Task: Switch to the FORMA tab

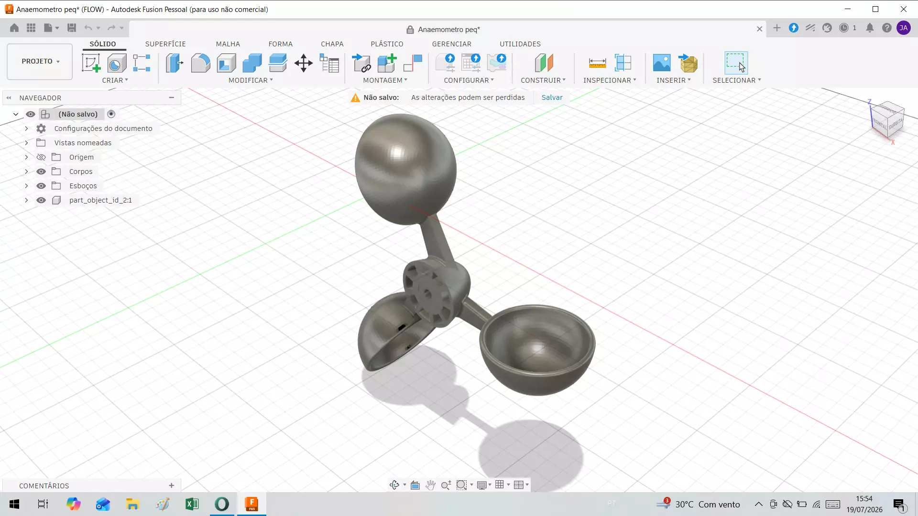Action: [x=280, y=44]
